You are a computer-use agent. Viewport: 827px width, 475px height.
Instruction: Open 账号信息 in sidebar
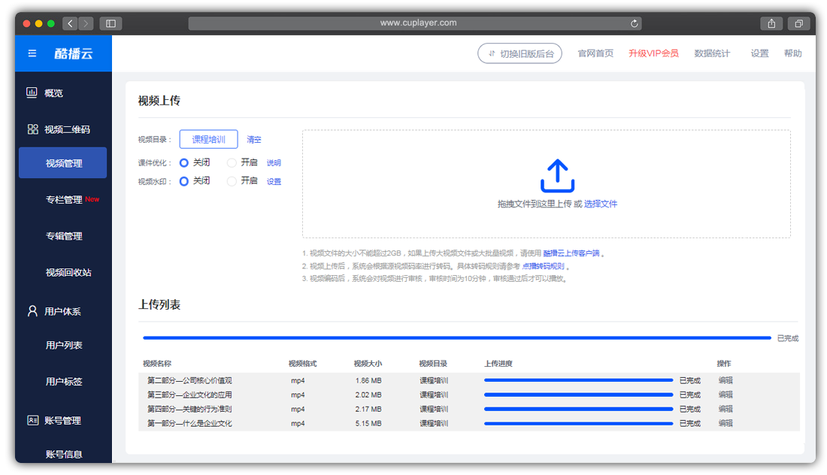click(64, 454)
